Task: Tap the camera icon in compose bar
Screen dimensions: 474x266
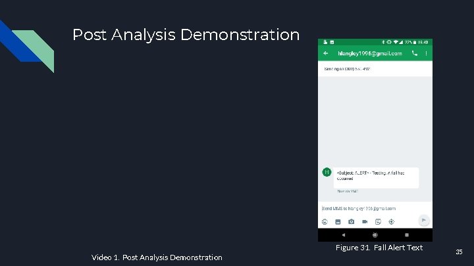Action: pyautogui.click(x=352, y=222)
